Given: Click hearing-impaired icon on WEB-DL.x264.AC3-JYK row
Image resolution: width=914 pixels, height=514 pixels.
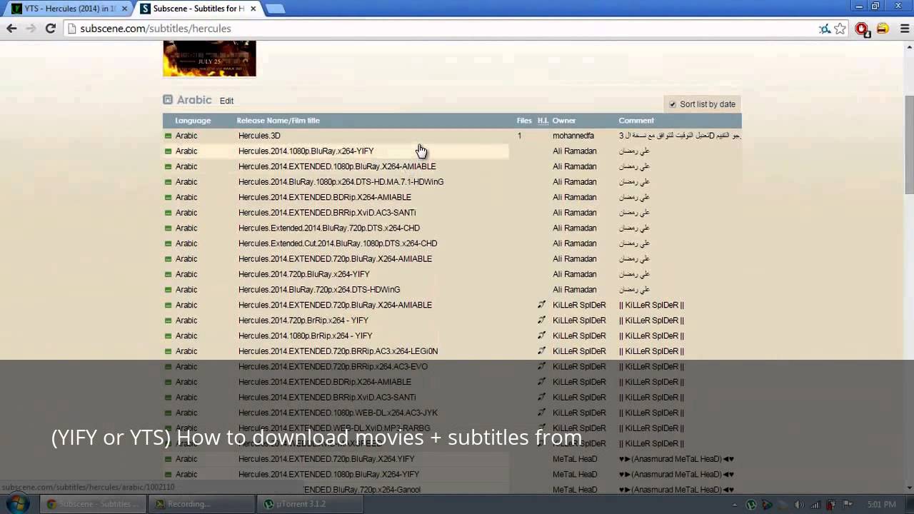Looking at the screenshot, I should click(541, 413).
